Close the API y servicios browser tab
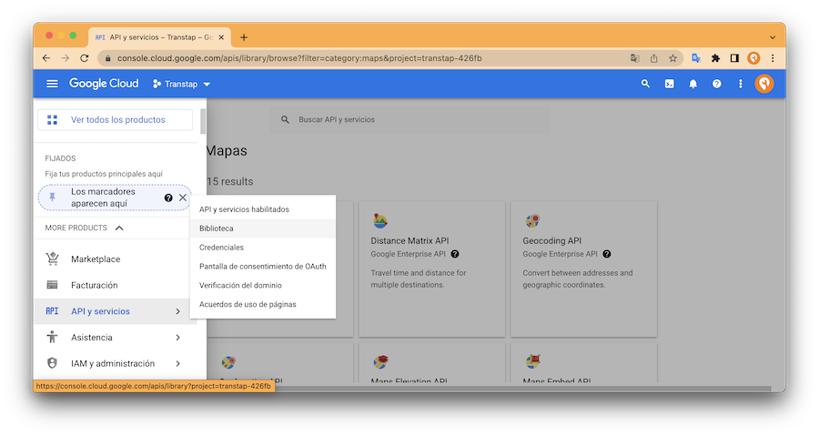The image size is (819, 436). coord(221,37)
